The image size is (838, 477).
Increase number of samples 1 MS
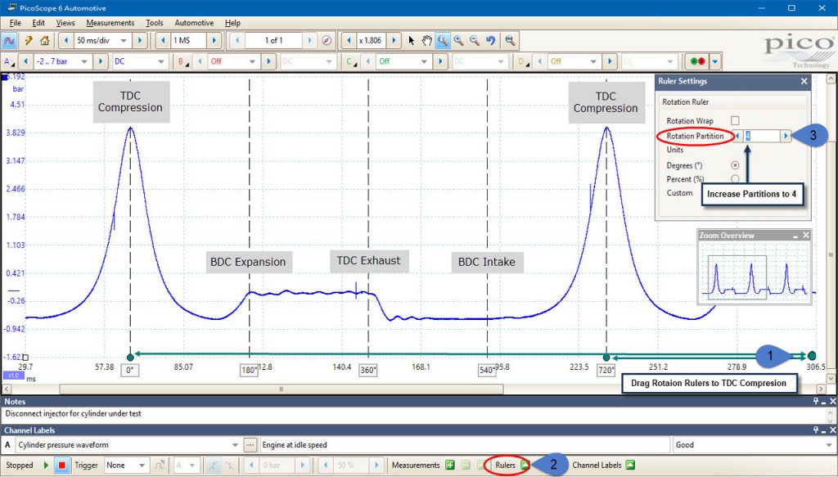(x=214, y=41)
